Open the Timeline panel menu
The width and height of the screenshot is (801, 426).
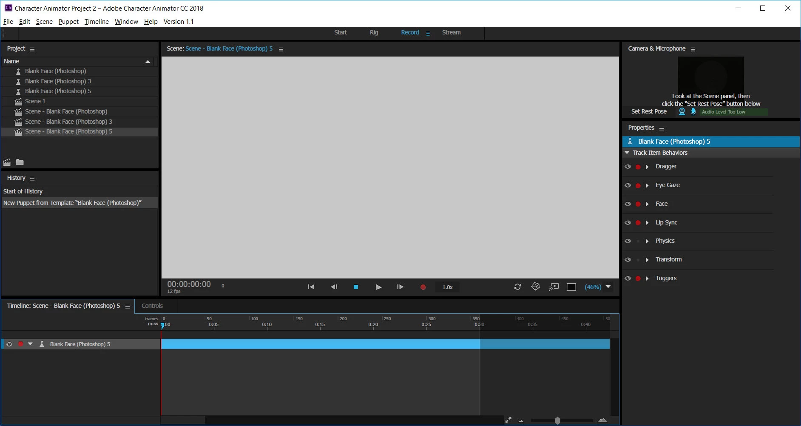coord(128,307)
